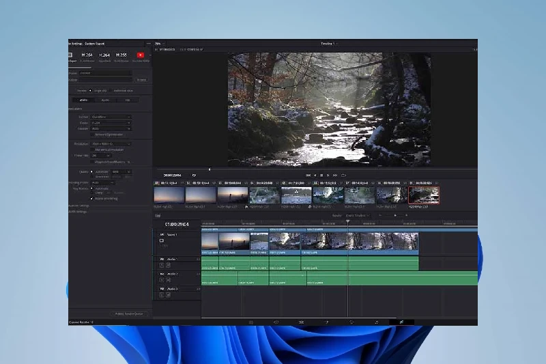
Task: Open the Timeline 1 name dropdown
Action: [x=329, y=44]
